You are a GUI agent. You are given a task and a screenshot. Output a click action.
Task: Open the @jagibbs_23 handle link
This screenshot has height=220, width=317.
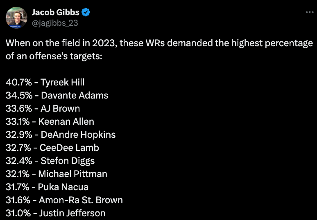(55, 23)
